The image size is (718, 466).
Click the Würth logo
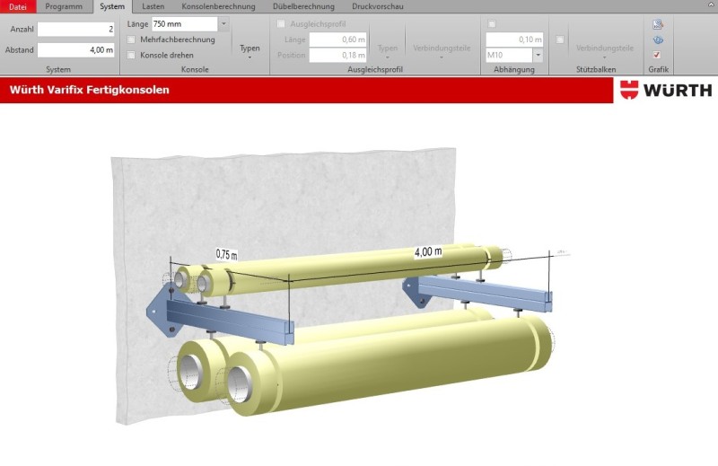click(666, 90)
